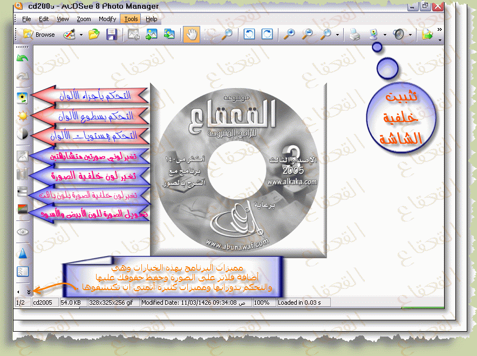Expand the toolbar overflow chevron at far right
The width and height of the screenshot is (477, 356).
point(440,30)
